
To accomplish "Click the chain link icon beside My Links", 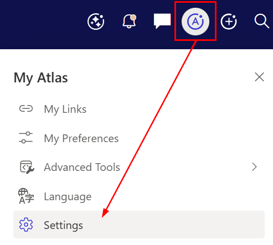I will pyautogui.click(x=26, y=108).
